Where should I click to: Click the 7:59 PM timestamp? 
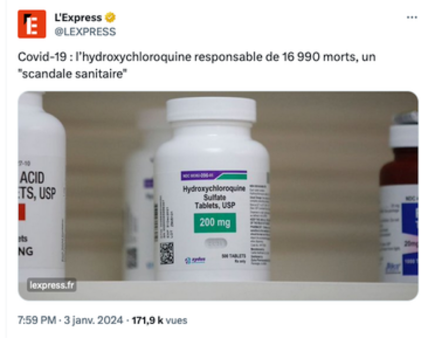(x=37, y=320)
